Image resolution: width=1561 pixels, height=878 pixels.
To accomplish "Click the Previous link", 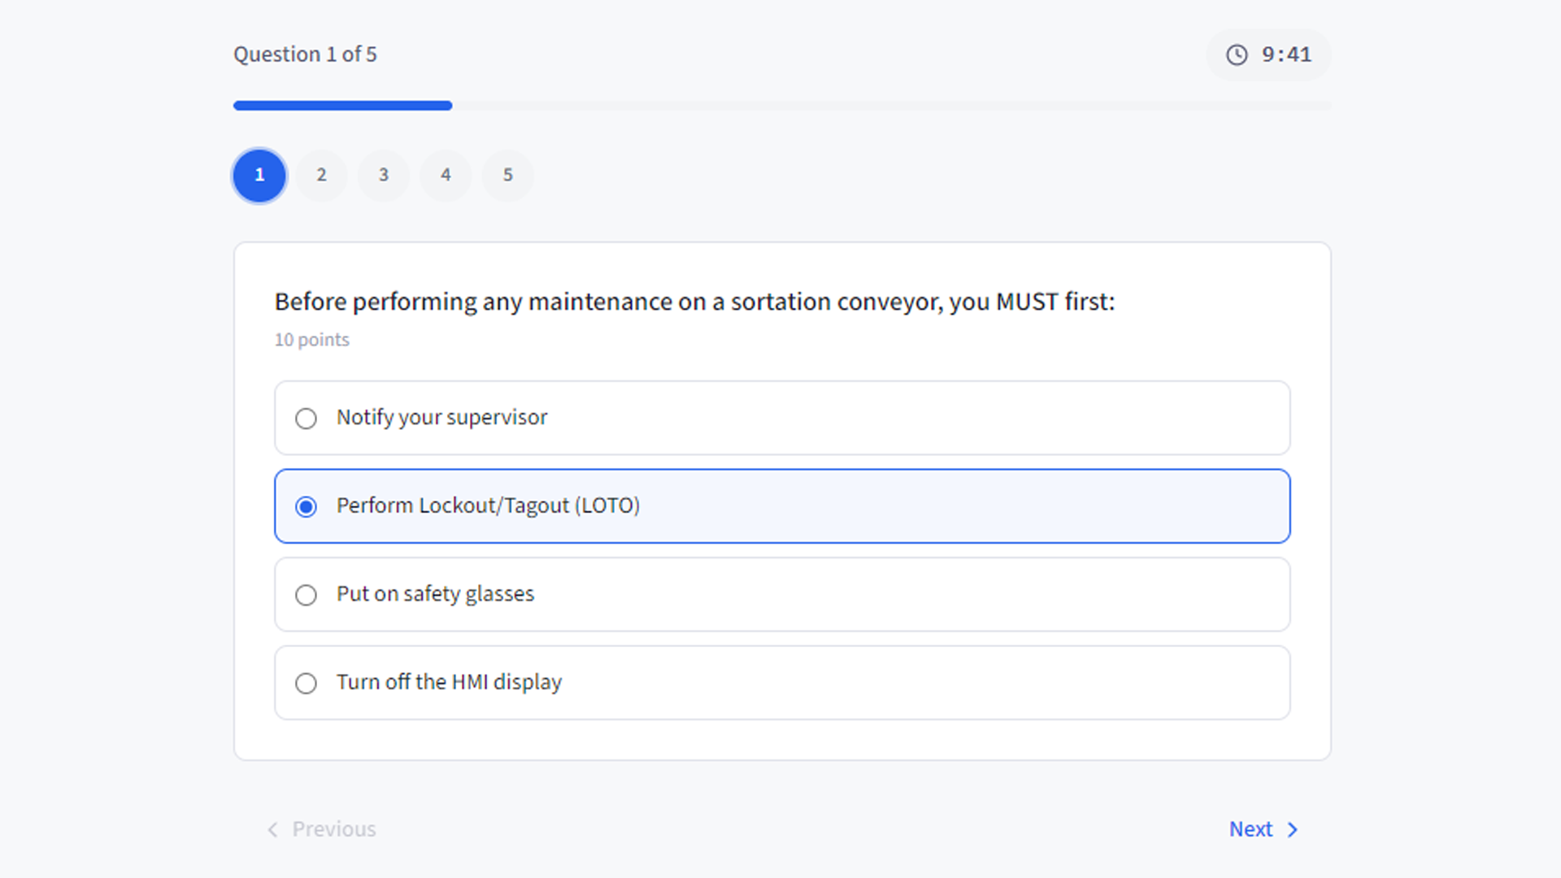I will [x=333, y=829].
